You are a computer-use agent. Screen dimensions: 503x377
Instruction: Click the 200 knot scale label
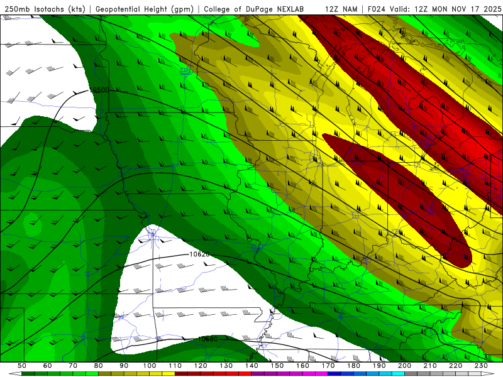pos(404,366)
